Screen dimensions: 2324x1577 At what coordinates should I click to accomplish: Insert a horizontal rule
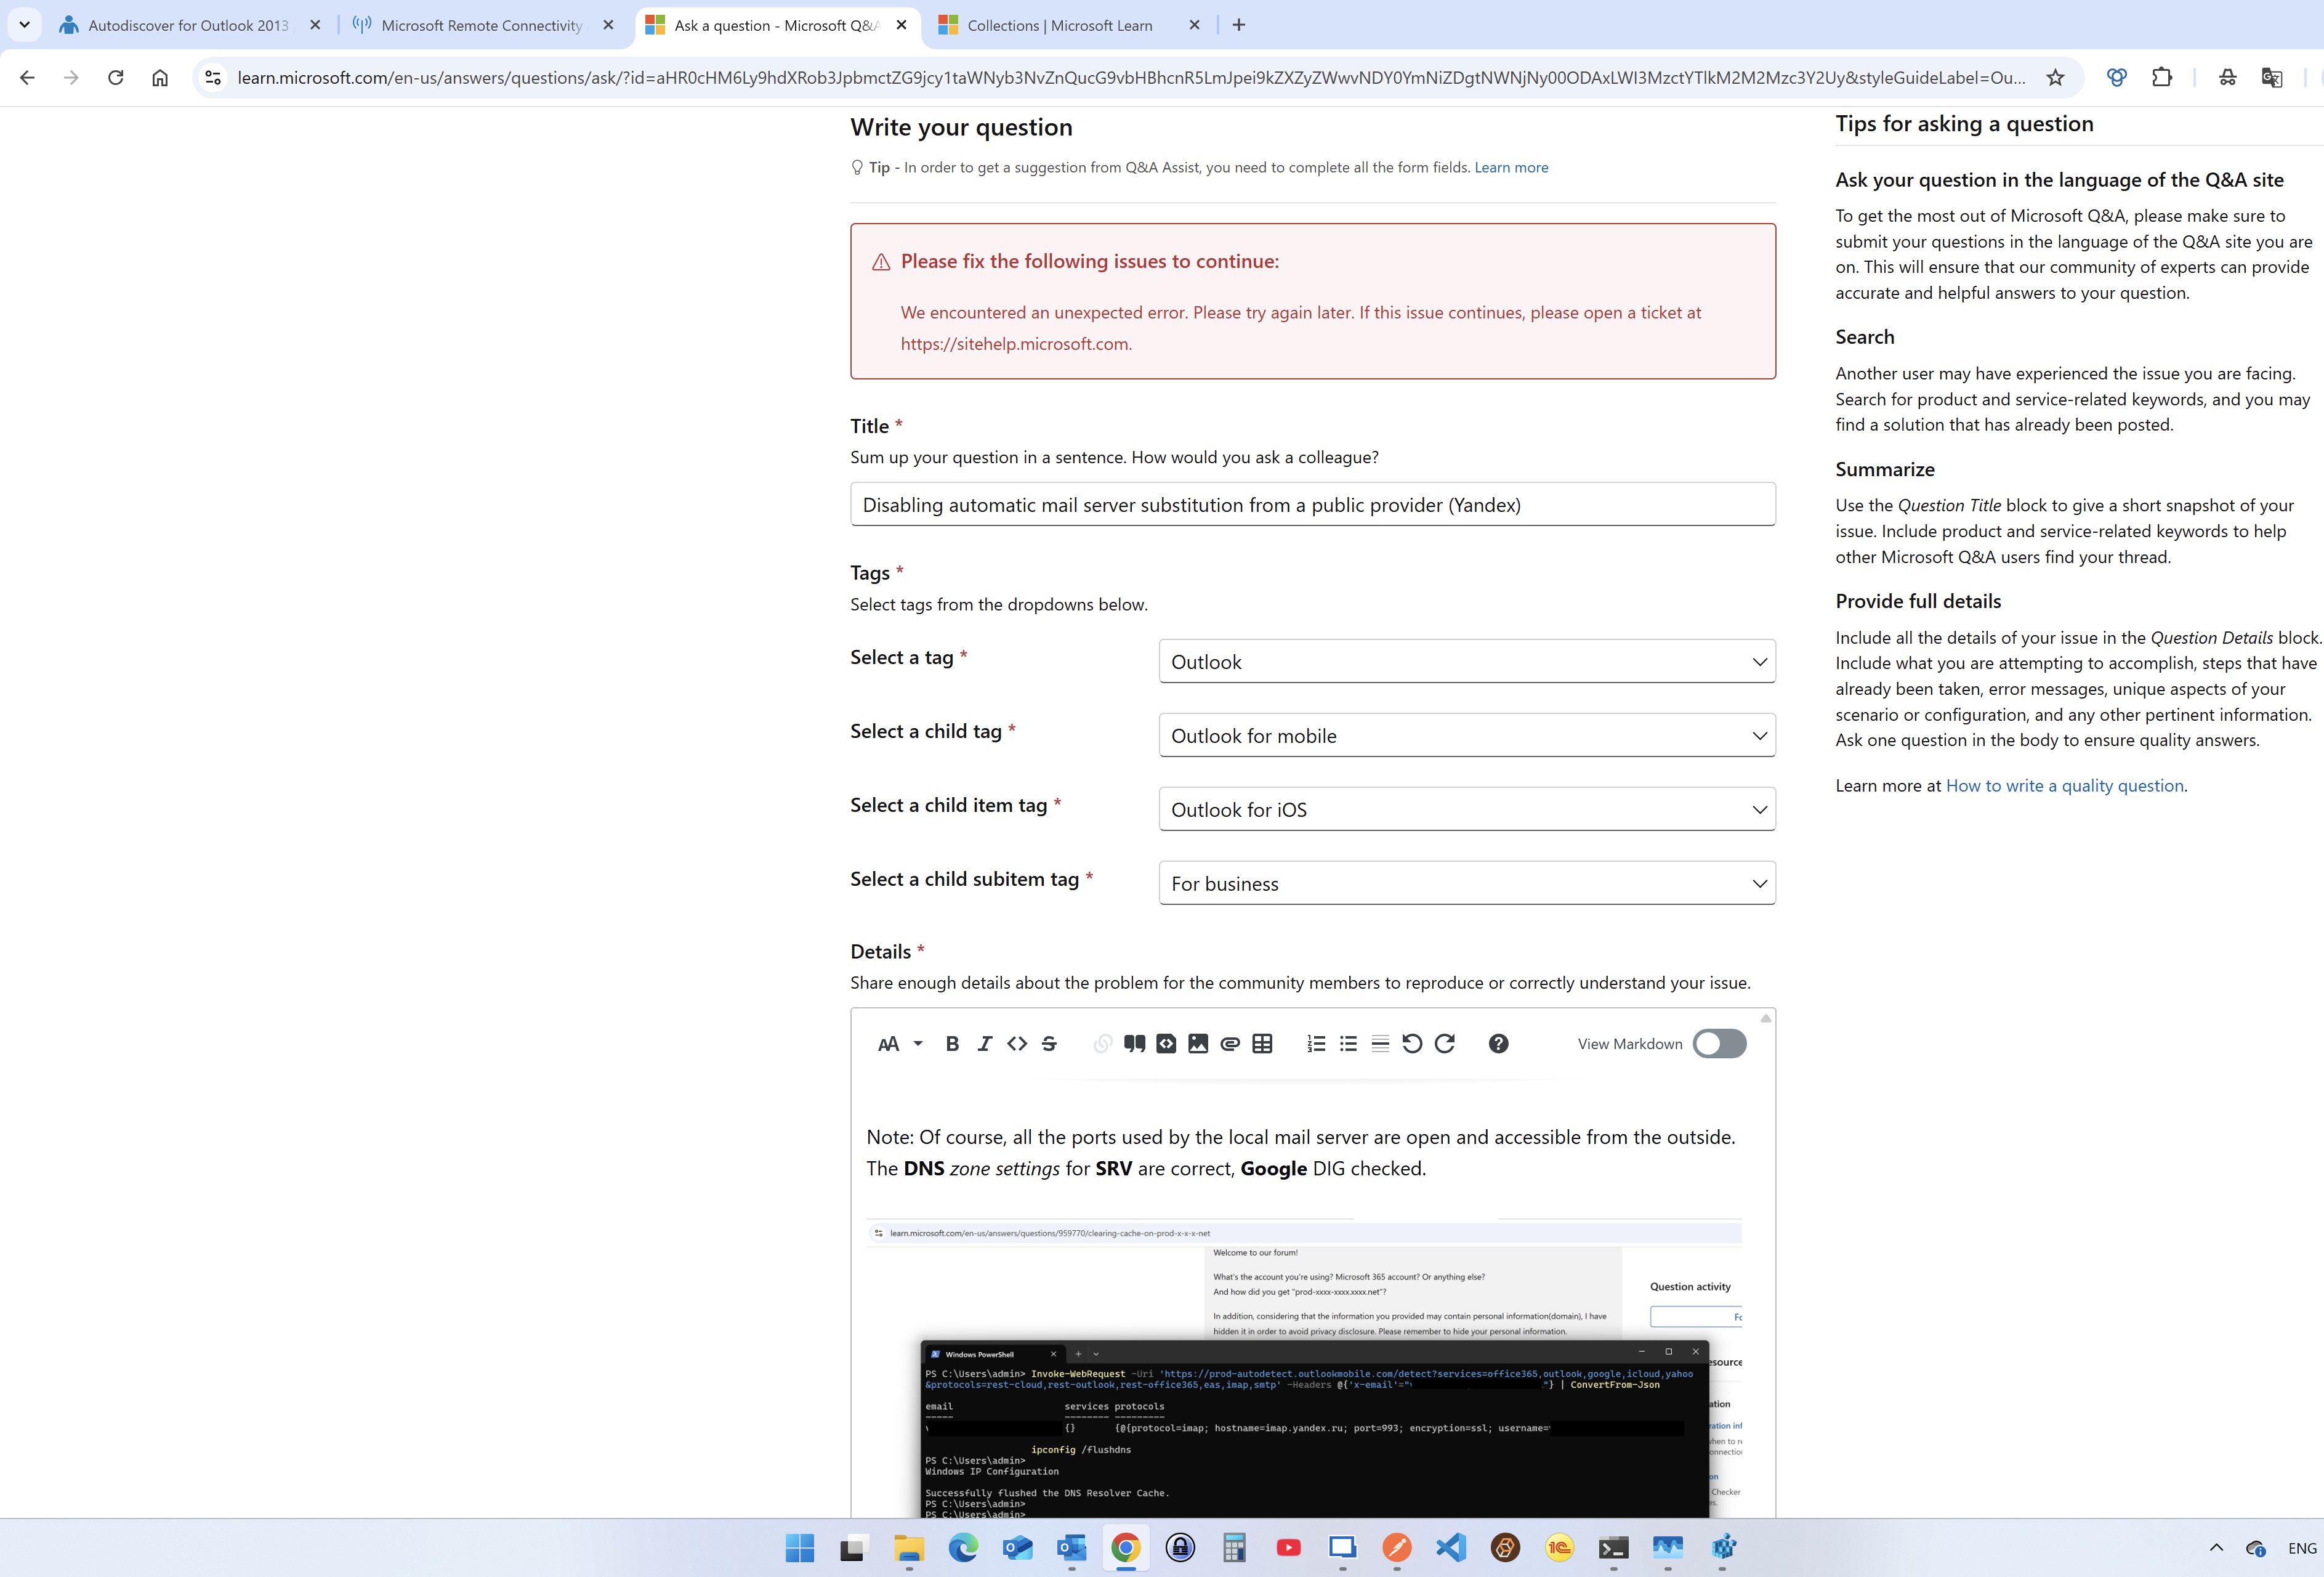coord(1380,1044)
